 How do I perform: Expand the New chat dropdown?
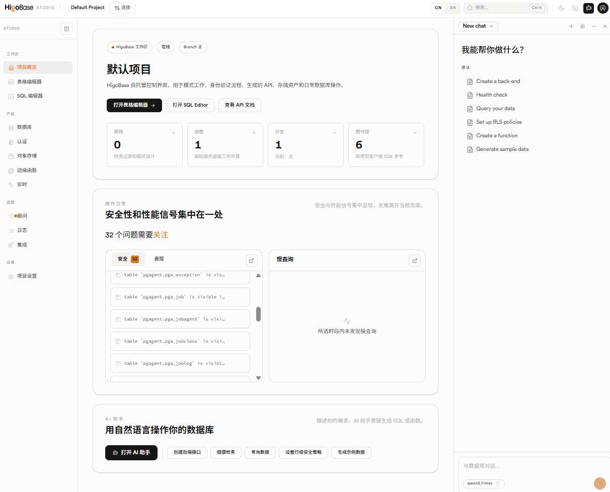(478, 26)
